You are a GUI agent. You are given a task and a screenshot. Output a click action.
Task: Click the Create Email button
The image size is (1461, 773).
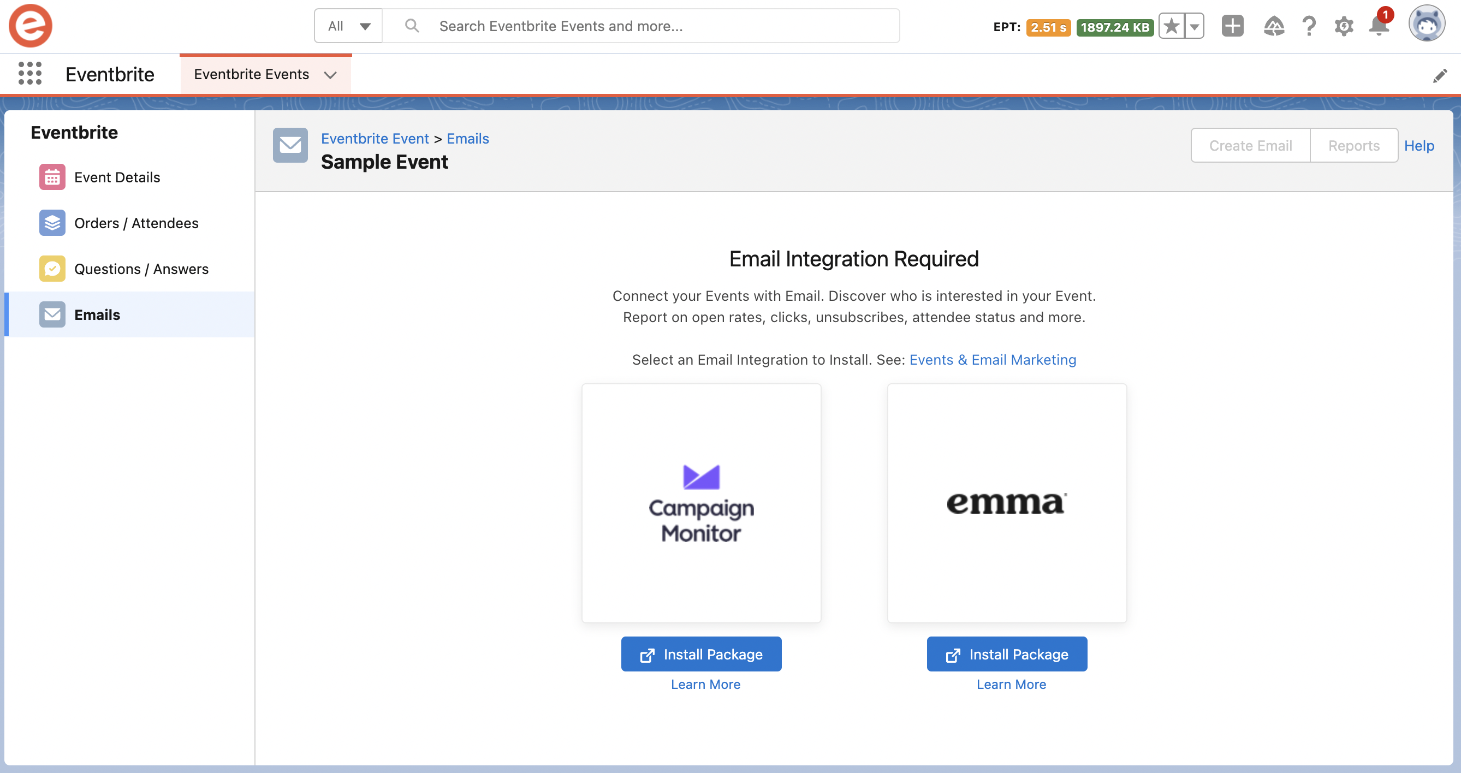click(x=1250, y=146)
